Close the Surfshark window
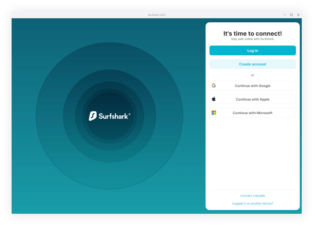 [298, 15]
